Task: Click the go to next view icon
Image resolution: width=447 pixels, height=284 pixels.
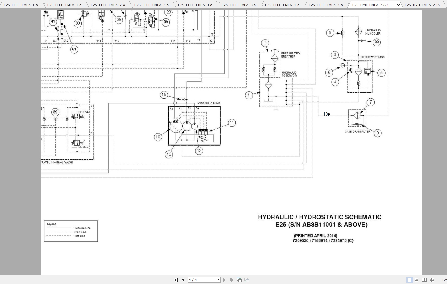Action: tap(246, 280)
